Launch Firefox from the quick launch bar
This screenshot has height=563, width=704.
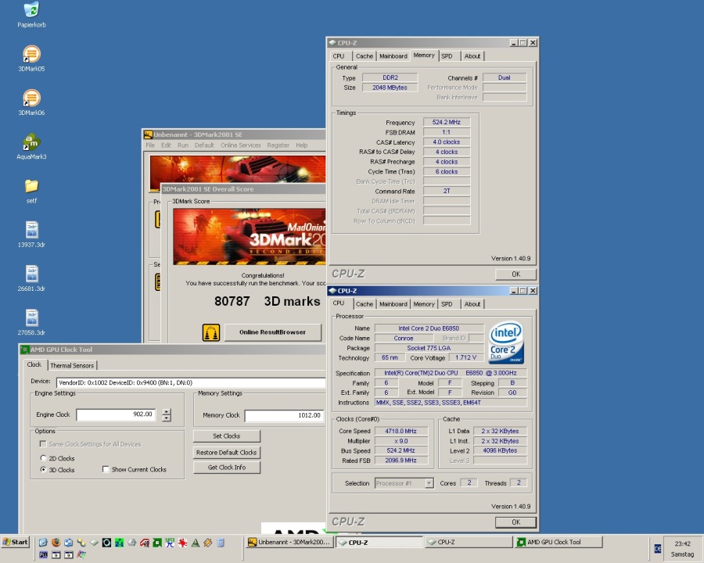(56, 543)
